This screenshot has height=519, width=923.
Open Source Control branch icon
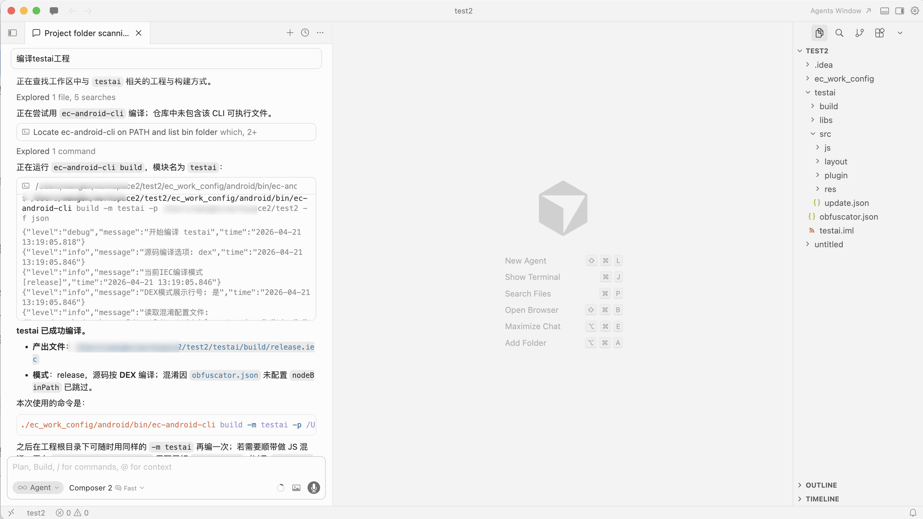tap(859, 33)
